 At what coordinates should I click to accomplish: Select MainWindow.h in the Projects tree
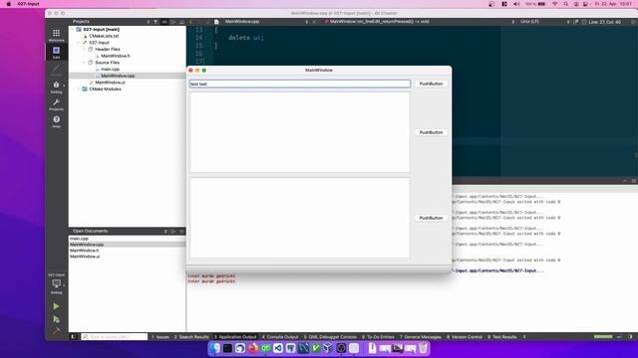pyautogui.click(x=116, y=56)
